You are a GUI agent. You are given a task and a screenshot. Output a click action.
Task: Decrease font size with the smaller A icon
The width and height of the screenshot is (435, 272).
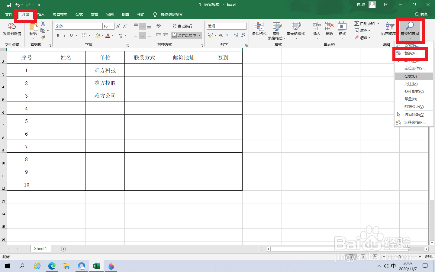pyautogui.click(x=124, y=26)
